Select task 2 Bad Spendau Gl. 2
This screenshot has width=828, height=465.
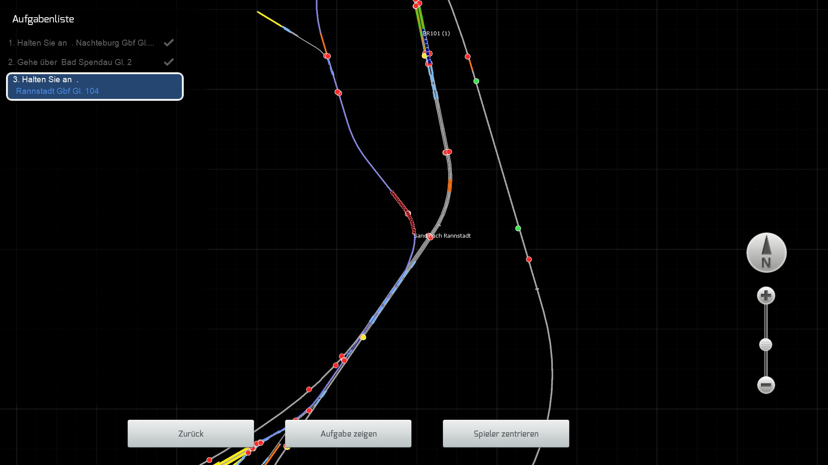point(70,62)
